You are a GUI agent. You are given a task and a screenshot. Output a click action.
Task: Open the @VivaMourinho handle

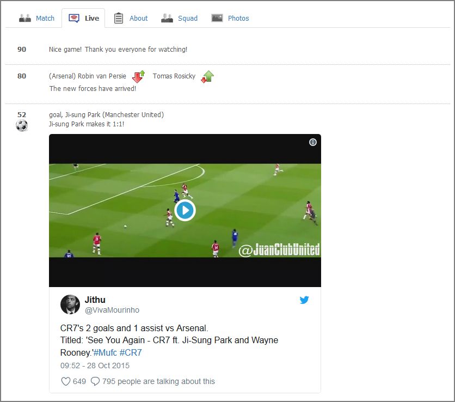pos(112,310)
